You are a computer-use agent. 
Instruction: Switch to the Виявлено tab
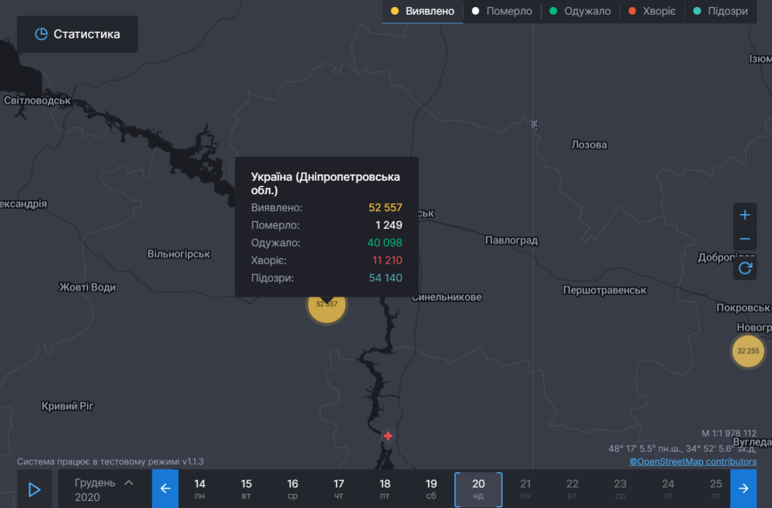click(x=423, y=12)
